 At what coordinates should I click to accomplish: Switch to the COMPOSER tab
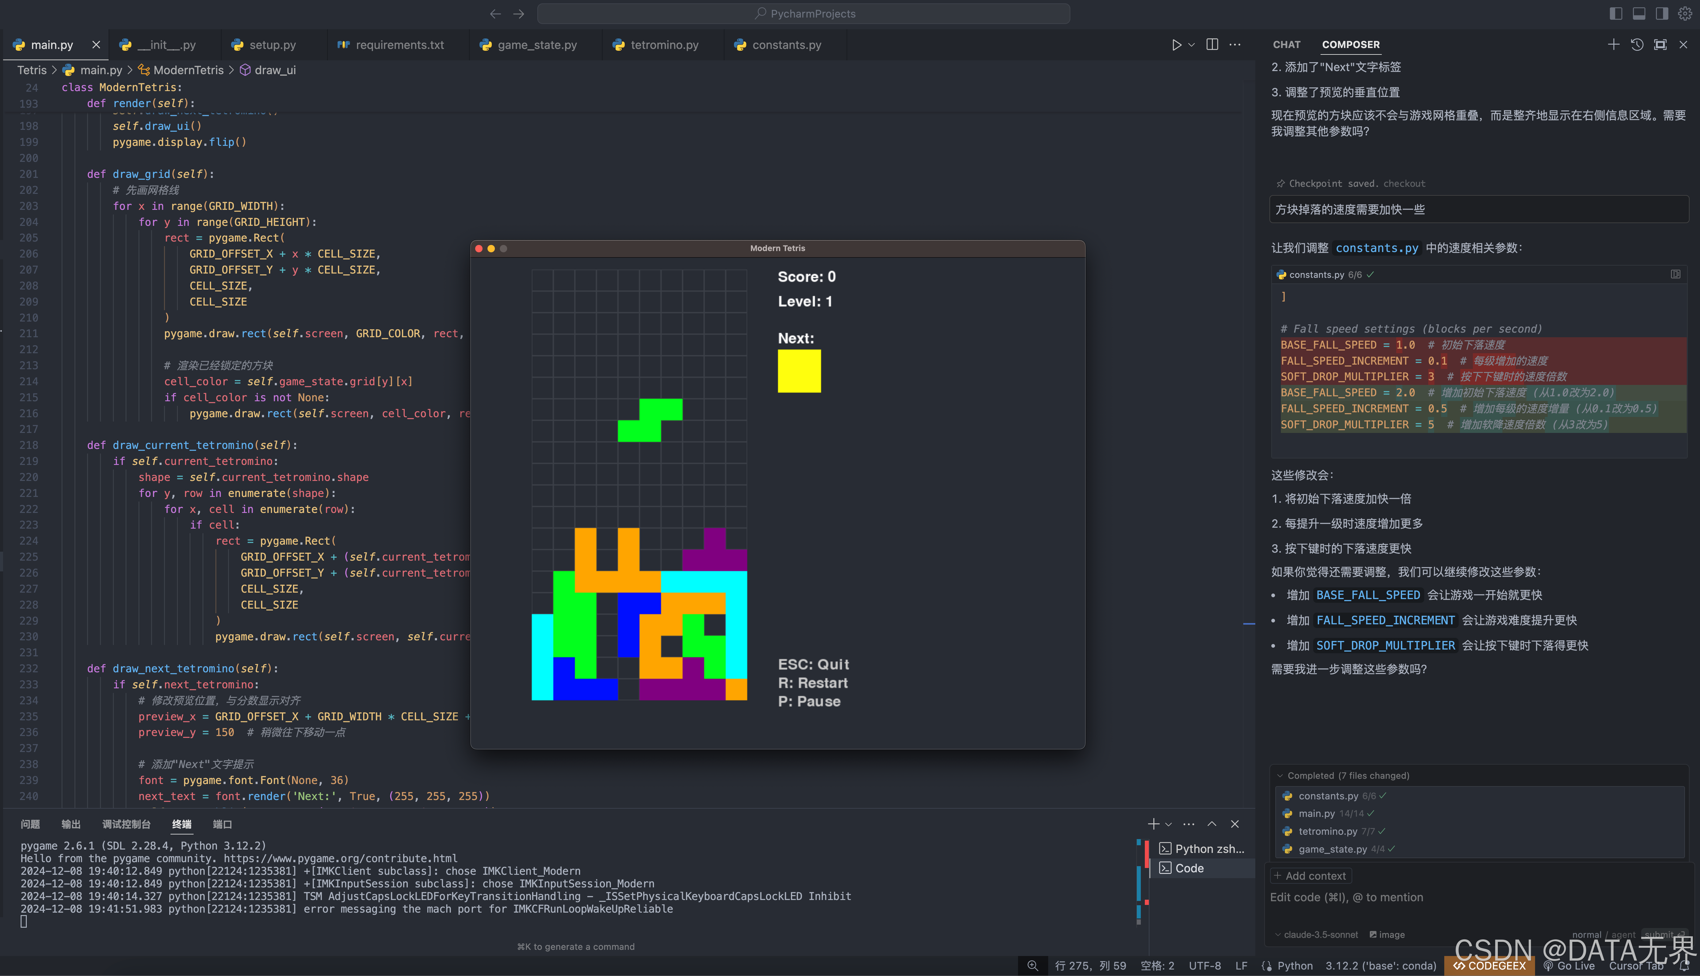[1351, 45]
